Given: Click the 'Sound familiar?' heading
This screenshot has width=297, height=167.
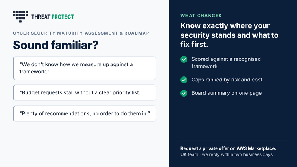Looking at the screenshot, I should pos(56,45).
